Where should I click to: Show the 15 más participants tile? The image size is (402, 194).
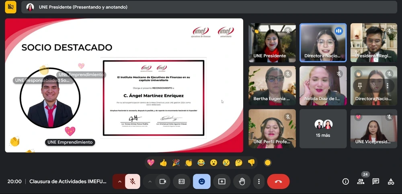(323, 129)
